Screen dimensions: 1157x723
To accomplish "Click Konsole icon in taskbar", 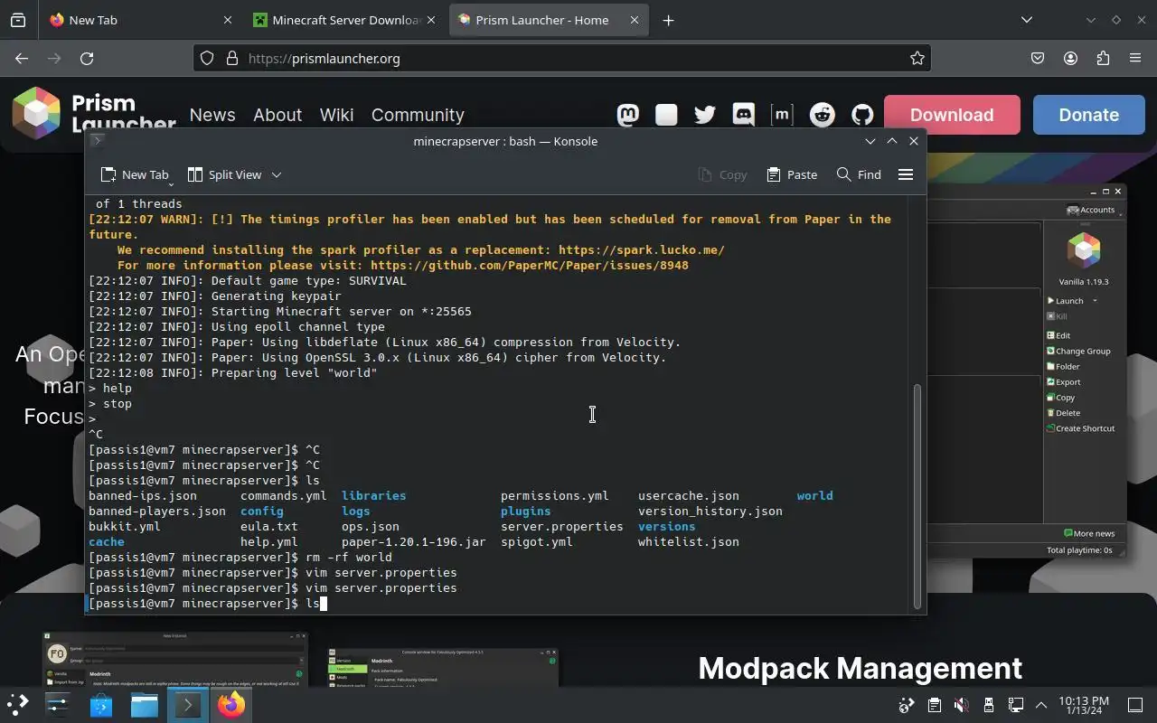I will coord(188,705).
